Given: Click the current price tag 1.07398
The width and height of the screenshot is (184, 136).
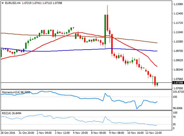Looking at the screenshot, I should (x=178, y=83).
